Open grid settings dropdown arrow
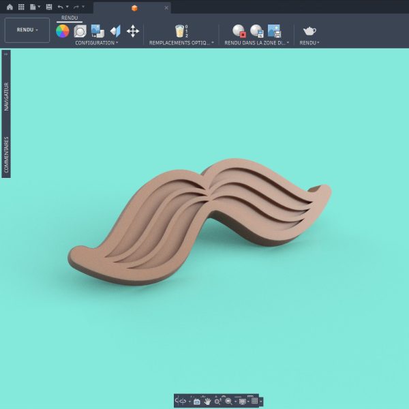Screen dimensions: 409x409 (x=260, y=402)
